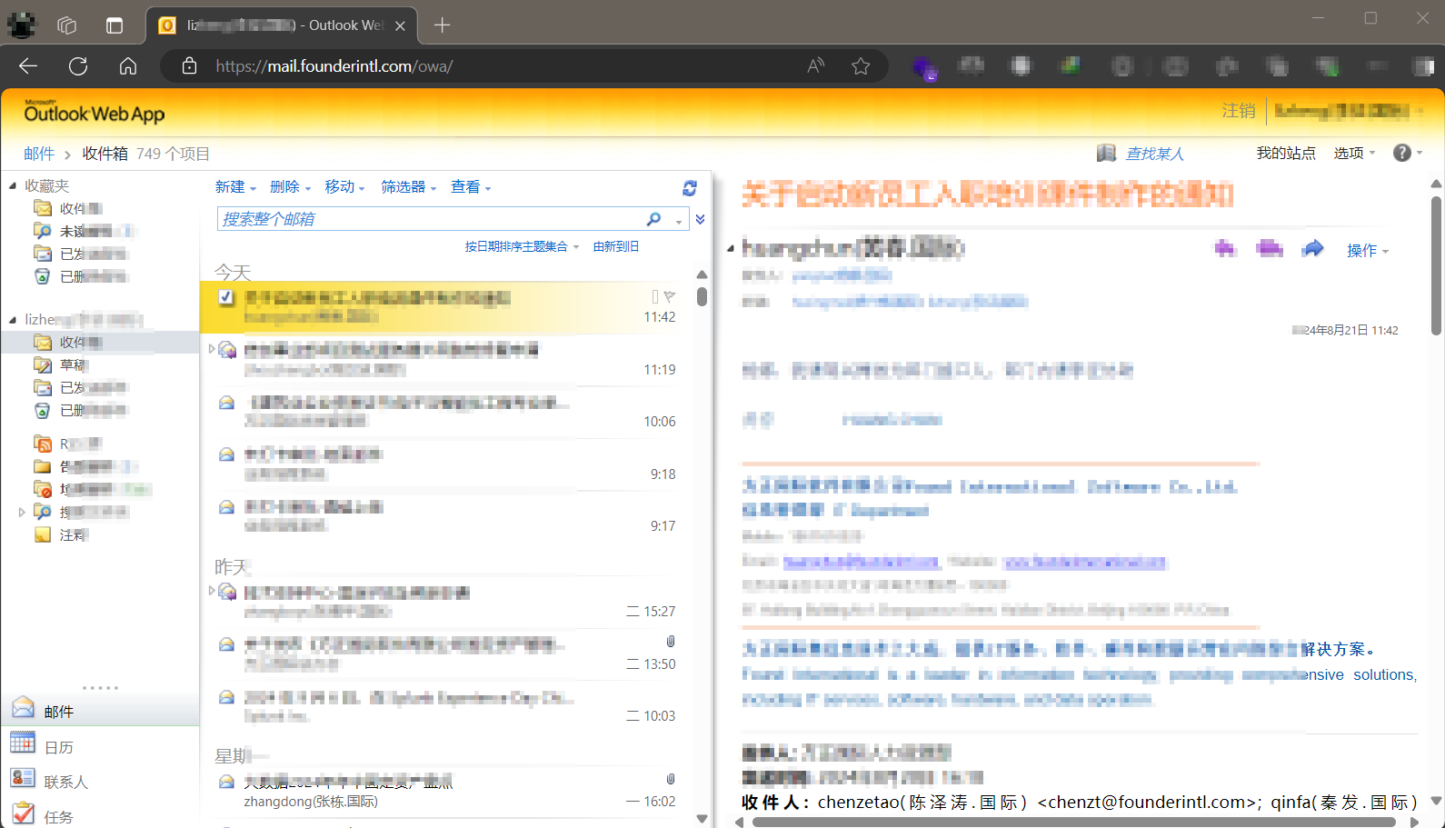The image size is (1445, 828).
Task: Click the 邮件 breadcrumb link
Action: point(39,154)
